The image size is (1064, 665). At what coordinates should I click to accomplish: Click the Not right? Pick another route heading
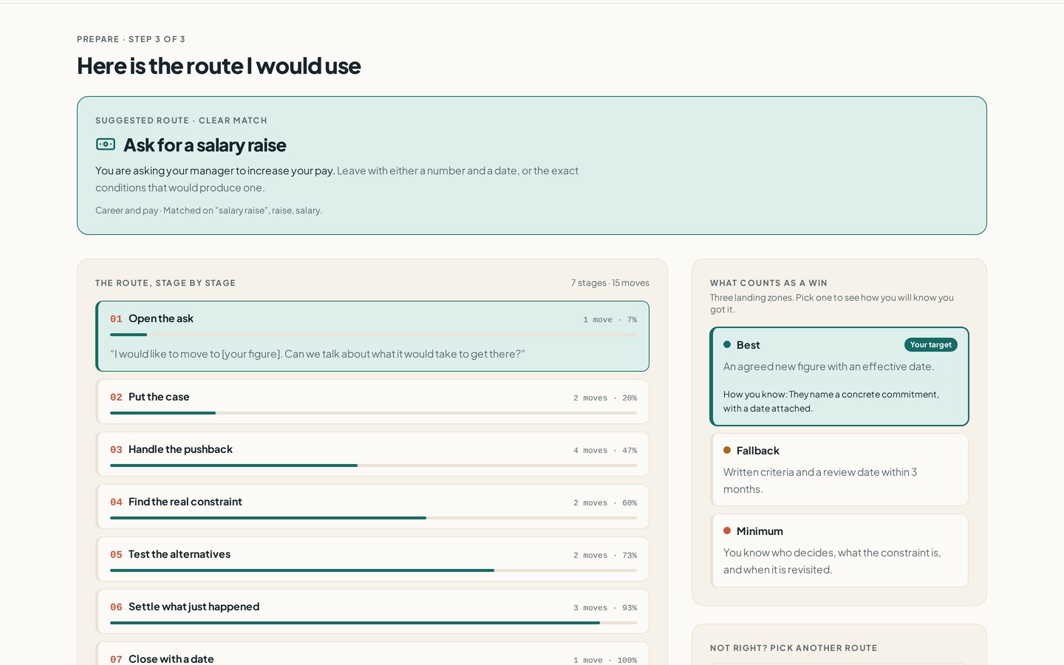[794, 648]
